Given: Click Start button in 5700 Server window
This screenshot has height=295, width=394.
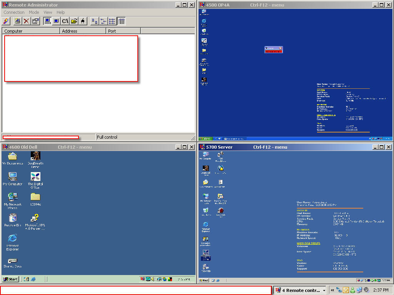Looking at the screenshot, I should click(204, 280).
